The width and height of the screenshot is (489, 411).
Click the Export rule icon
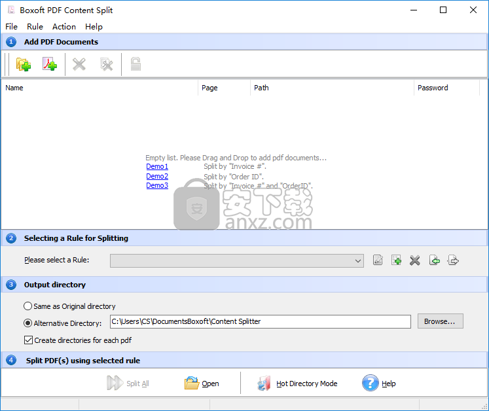point(453,260)
